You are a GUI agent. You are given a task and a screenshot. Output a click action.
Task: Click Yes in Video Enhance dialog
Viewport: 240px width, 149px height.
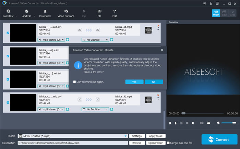coord(134,82)
